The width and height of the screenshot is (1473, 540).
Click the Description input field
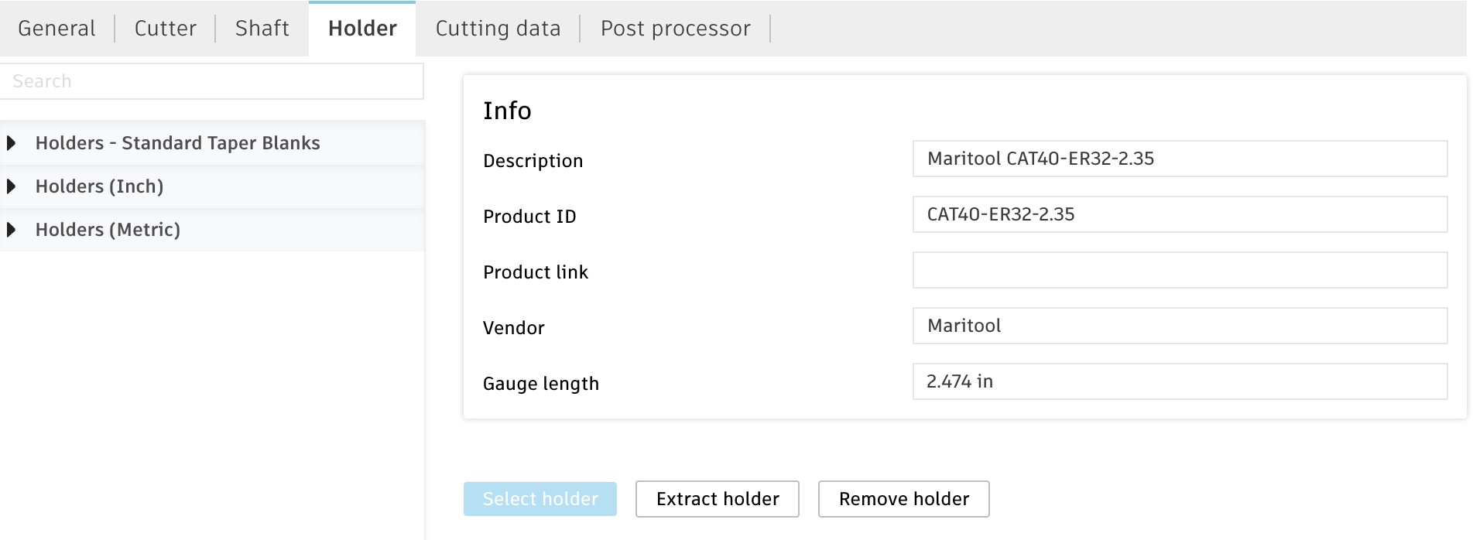[x=1180, y=159]
